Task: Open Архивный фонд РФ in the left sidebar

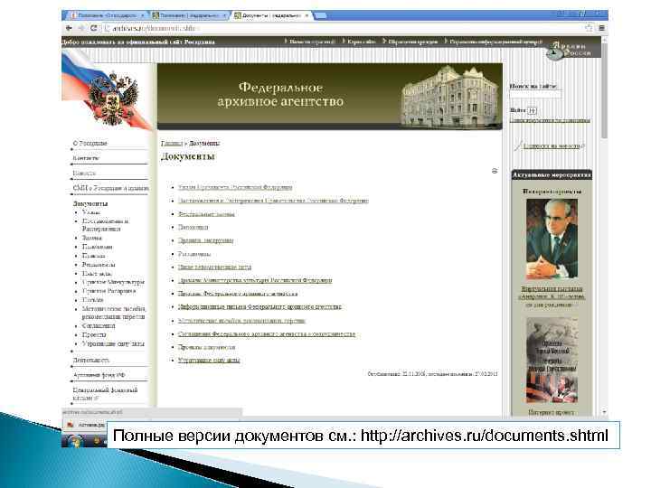Action: pyautogui.click(x=99, y=375)
